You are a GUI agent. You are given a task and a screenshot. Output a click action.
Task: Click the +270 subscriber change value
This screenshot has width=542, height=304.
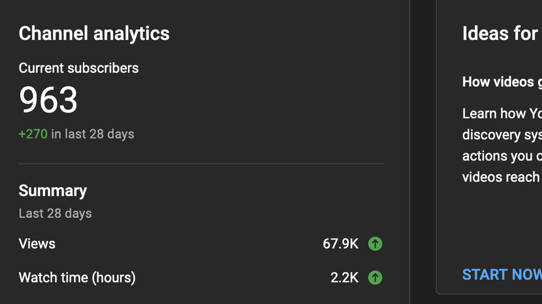click(33, 134)
